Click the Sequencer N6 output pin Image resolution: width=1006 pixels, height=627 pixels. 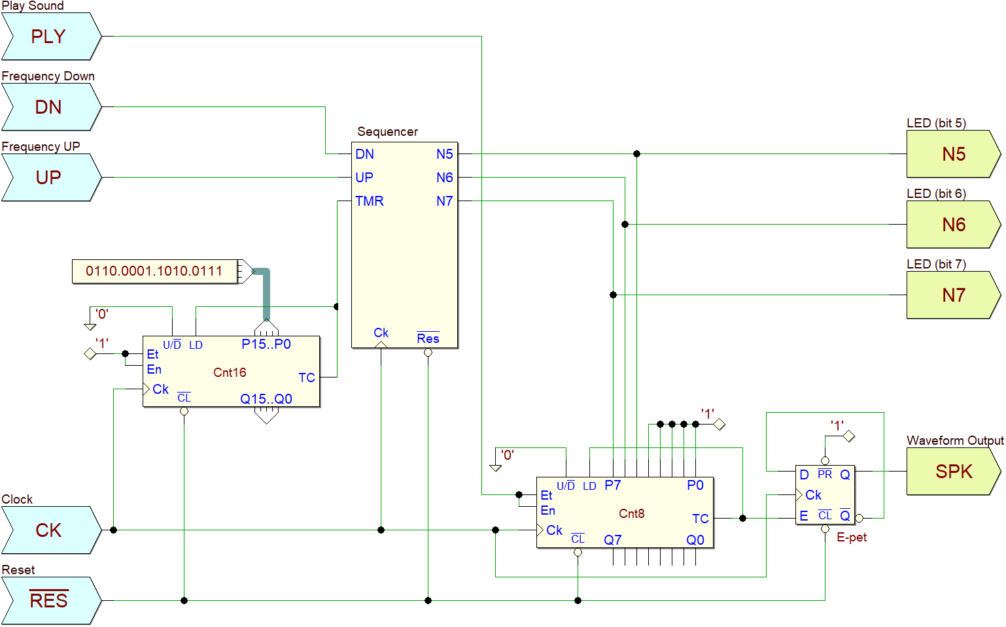pyautogui.click(x=445, y=178)
